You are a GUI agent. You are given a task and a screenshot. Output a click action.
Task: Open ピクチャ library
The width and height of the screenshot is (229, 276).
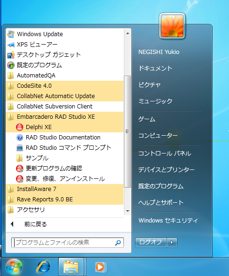[149, 84]
